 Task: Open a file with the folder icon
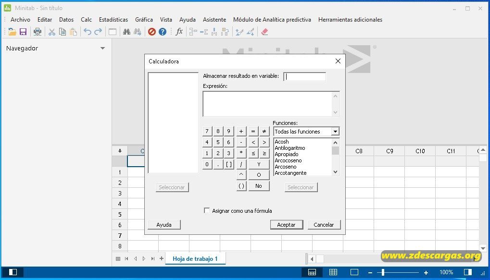tap(12, 32)
